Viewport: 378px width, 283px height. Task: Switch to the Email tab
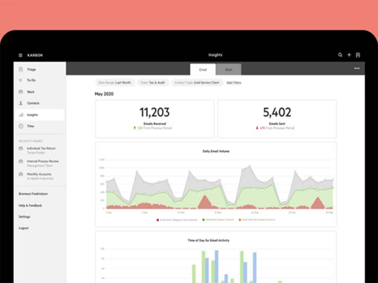(203, 69)
